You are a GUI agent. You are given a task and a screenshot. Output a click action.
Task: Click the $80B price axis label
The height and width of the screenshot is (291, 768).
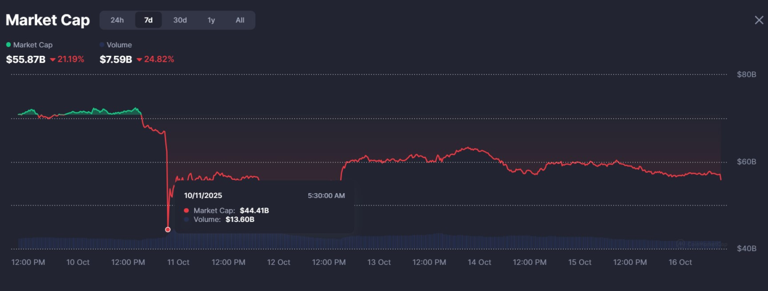tap(747, 75)
